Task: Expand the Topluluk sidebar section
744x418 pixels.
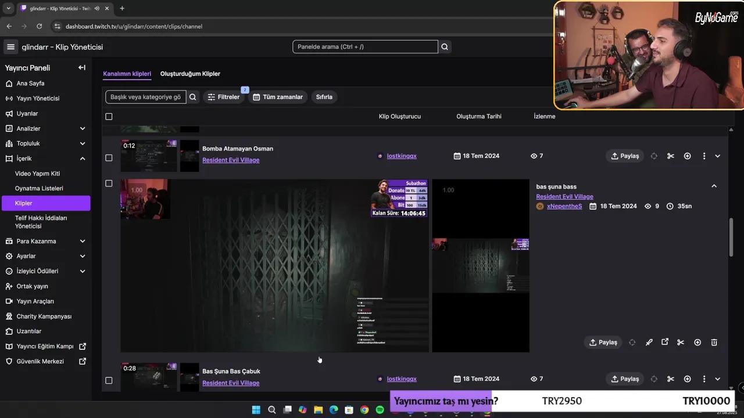Action: point(82,143)
